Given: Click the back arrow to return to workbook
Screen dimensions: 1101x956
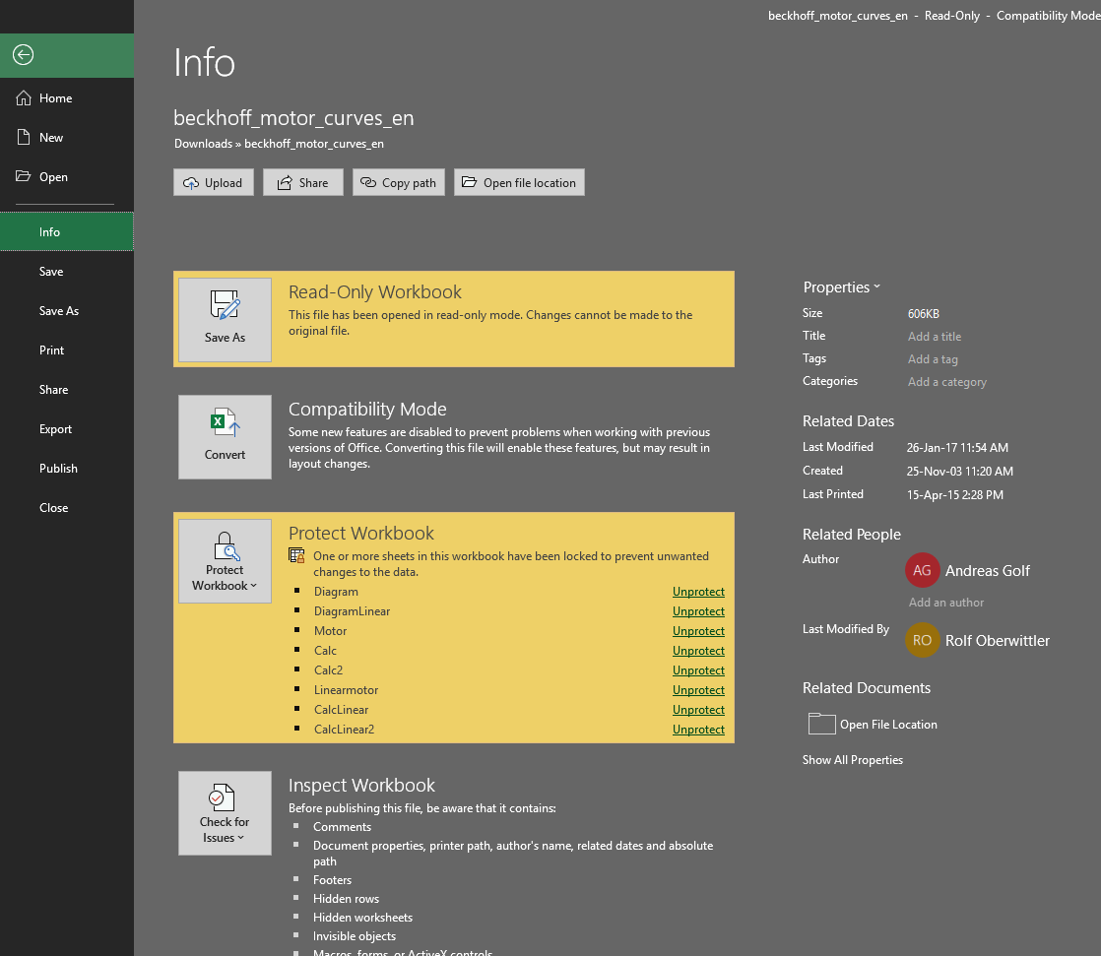Looking at the screenshot, I should tap(24, 55).
